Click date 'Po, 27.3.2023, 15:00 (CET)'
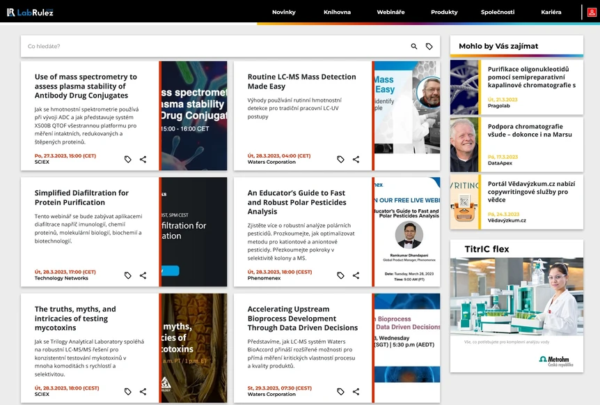The image size is (600, 405). [x=65, y=156]
